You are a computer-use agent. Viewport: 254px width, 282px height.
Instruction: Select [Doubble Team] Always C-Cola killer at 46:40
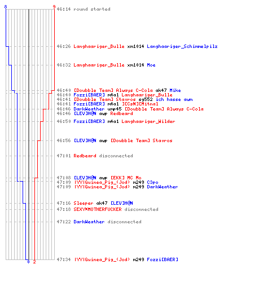pyautogui.click(x=113, y=90)
